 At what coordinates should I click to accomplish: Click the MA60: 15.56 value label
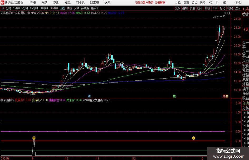tap(83, 13)
